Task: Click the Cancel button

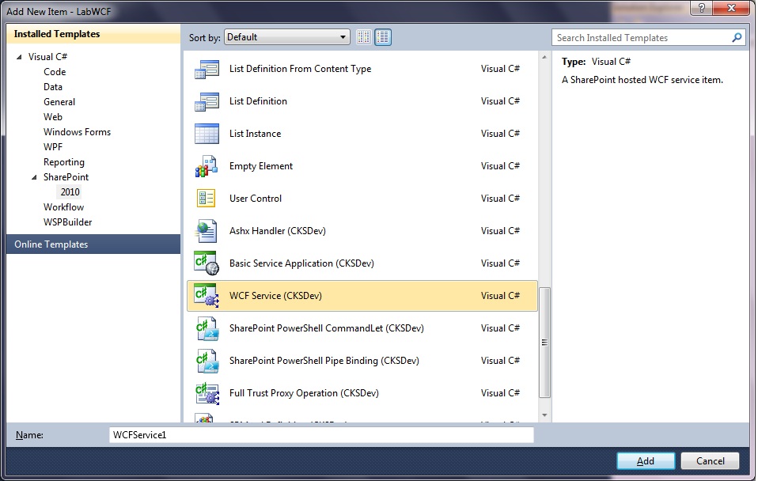Action: [710, 461]
